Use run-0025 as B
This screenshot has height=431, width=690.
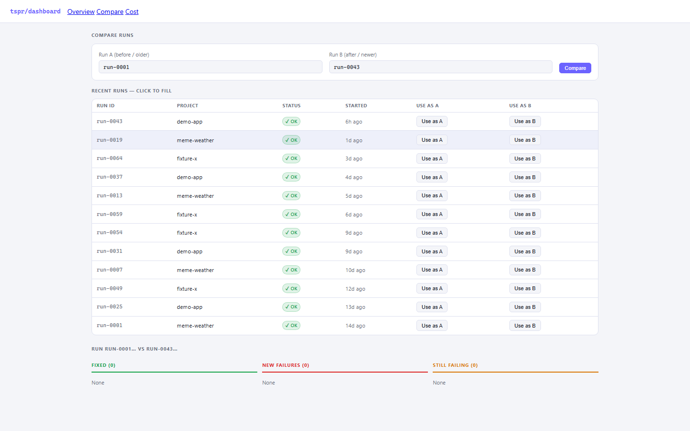(525, 307)
